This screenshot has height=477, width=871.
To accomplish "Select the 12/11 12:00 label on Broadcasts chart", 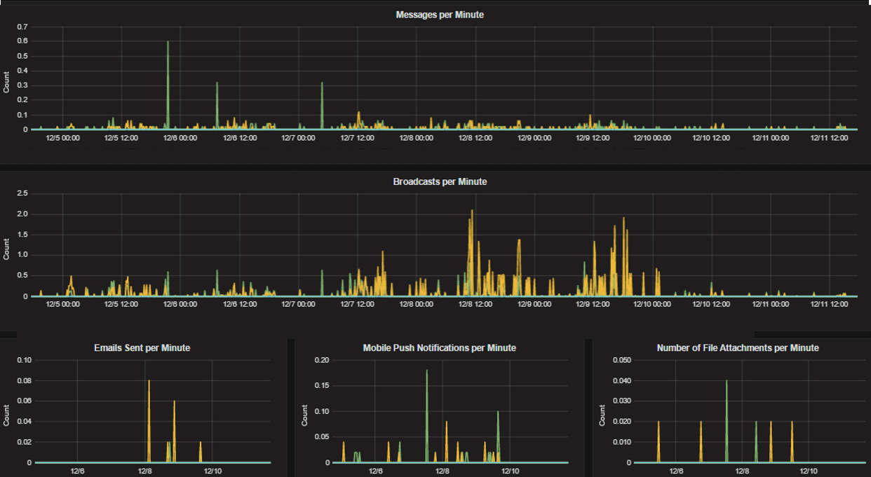I will click(x=830, y=304).
